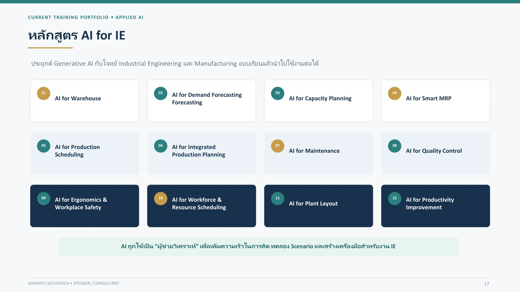Image resolution: width=520 pixels, height=292 pixels.
Task: Click the gold 10 number badge
Action: [x=161, y=198]
